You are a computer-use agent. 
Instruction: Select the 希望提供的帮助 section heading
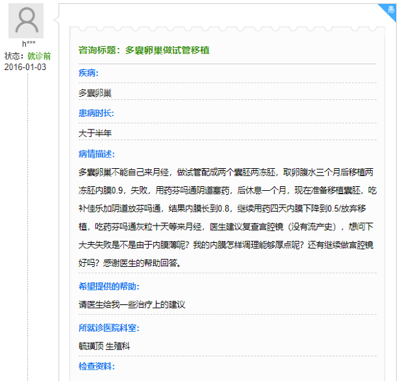pyautogui.click(x=108, y=286)
